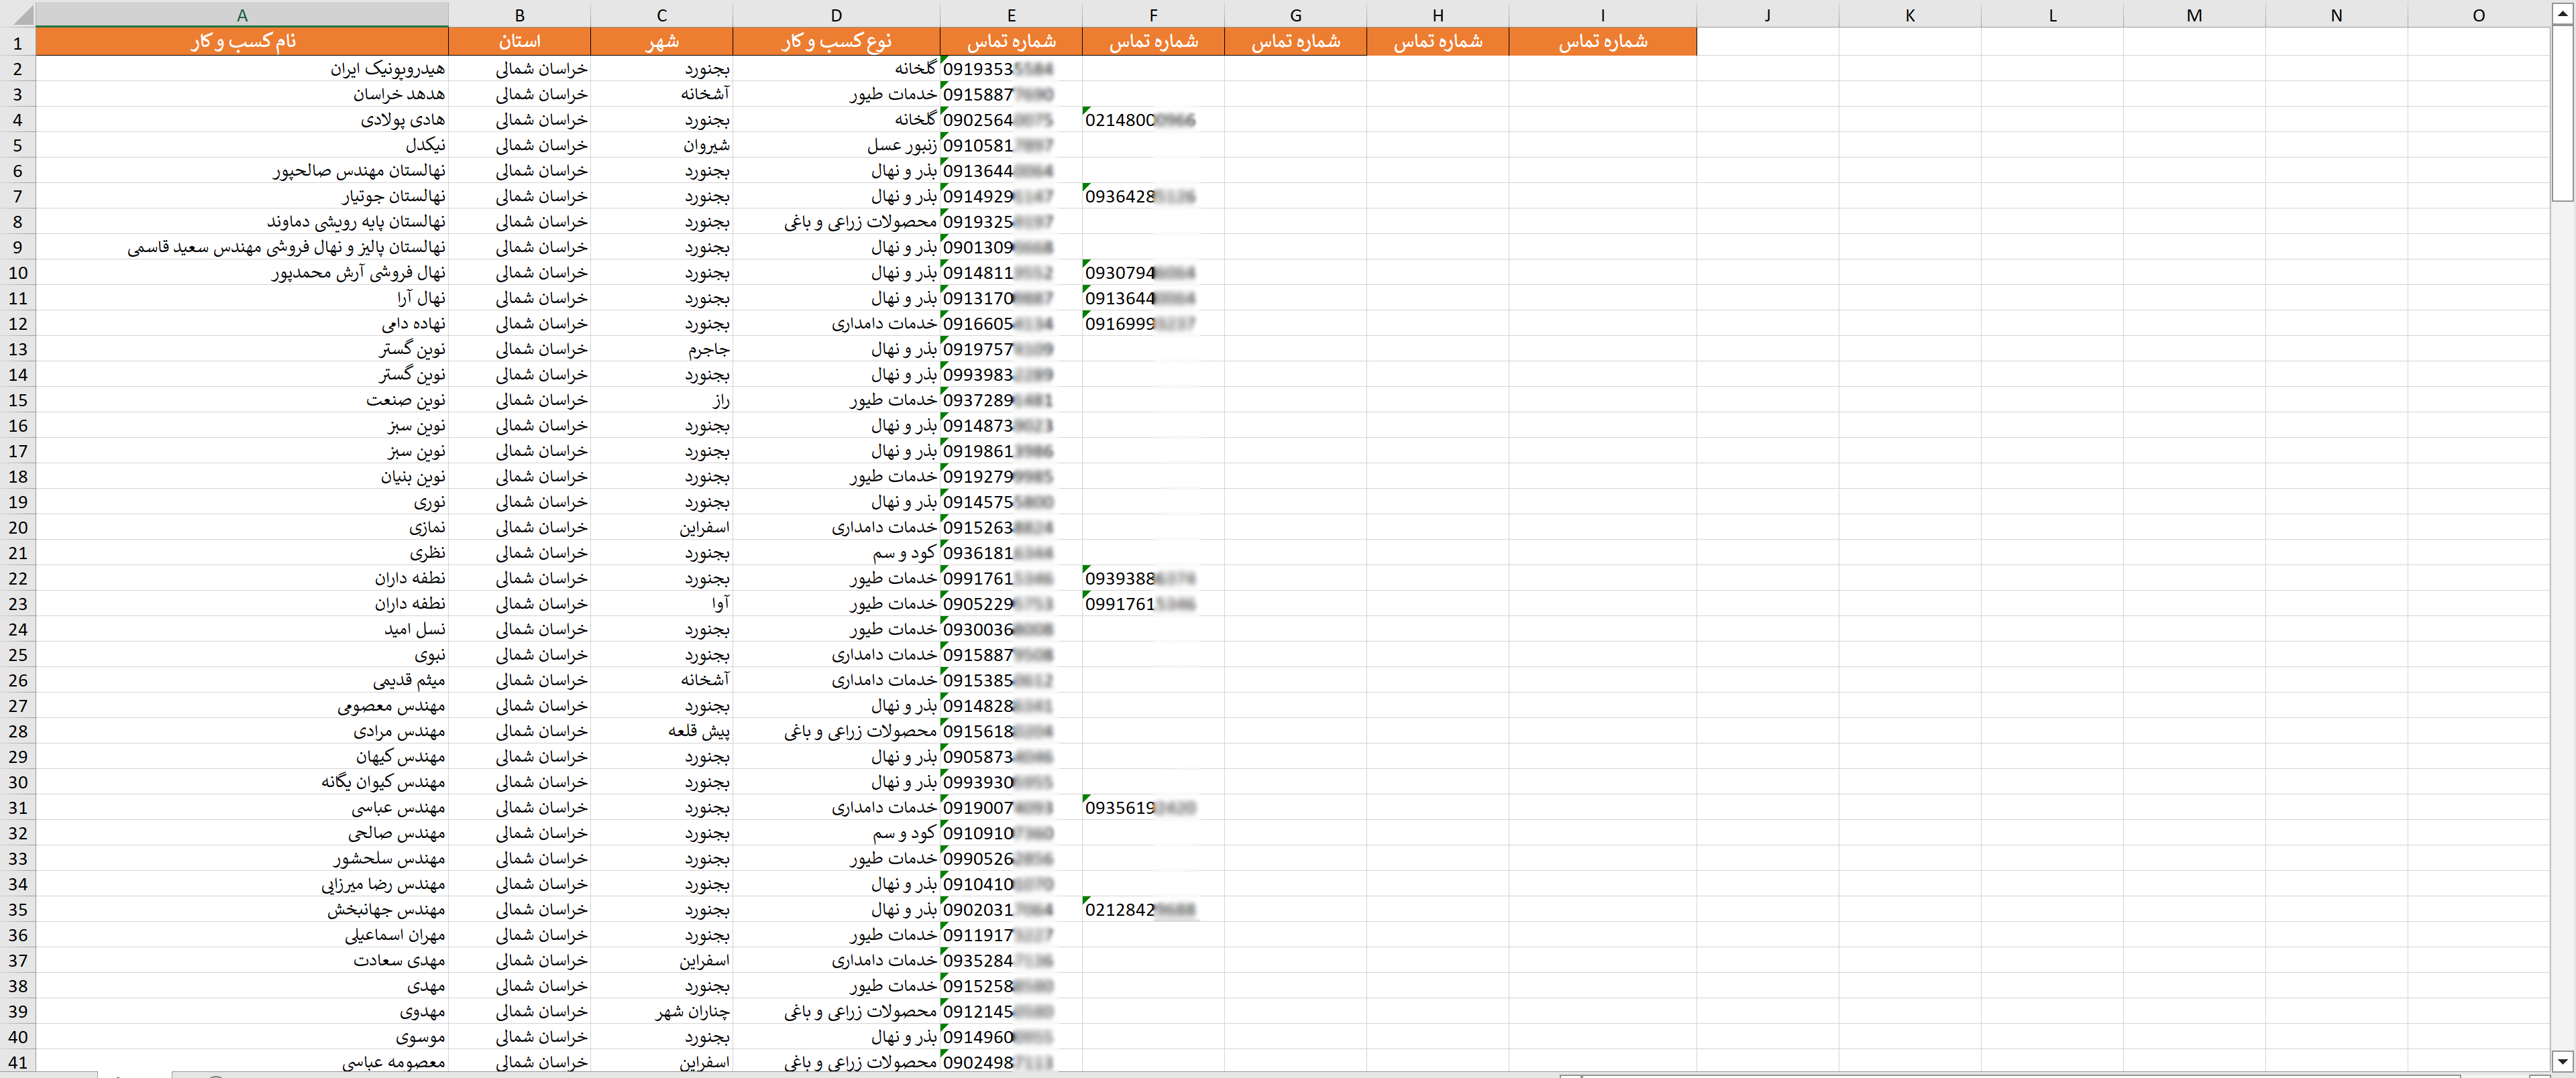Click the 'شهر' header cell
Screen dimensions: 2576x1078
coord(661,41)
